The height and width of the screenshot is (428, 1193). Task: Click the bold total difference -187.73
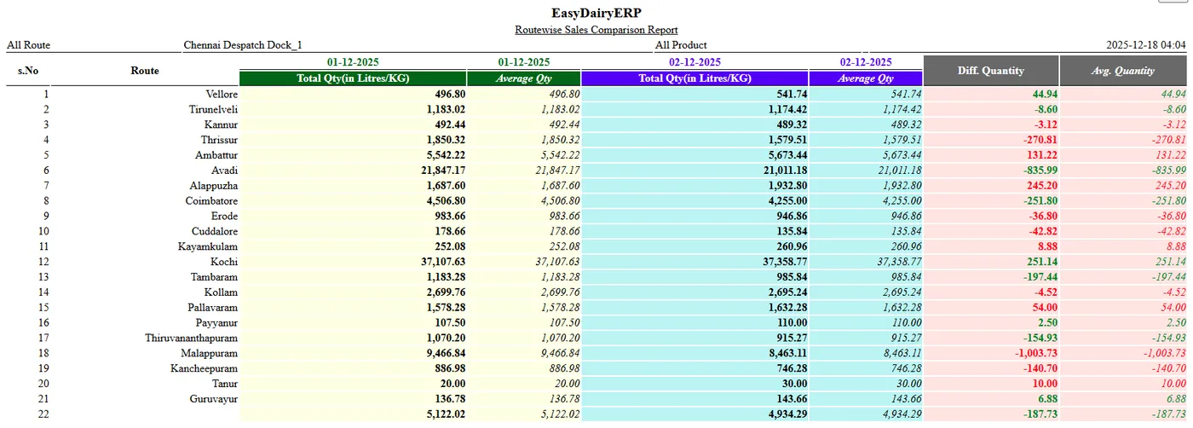1040,414
